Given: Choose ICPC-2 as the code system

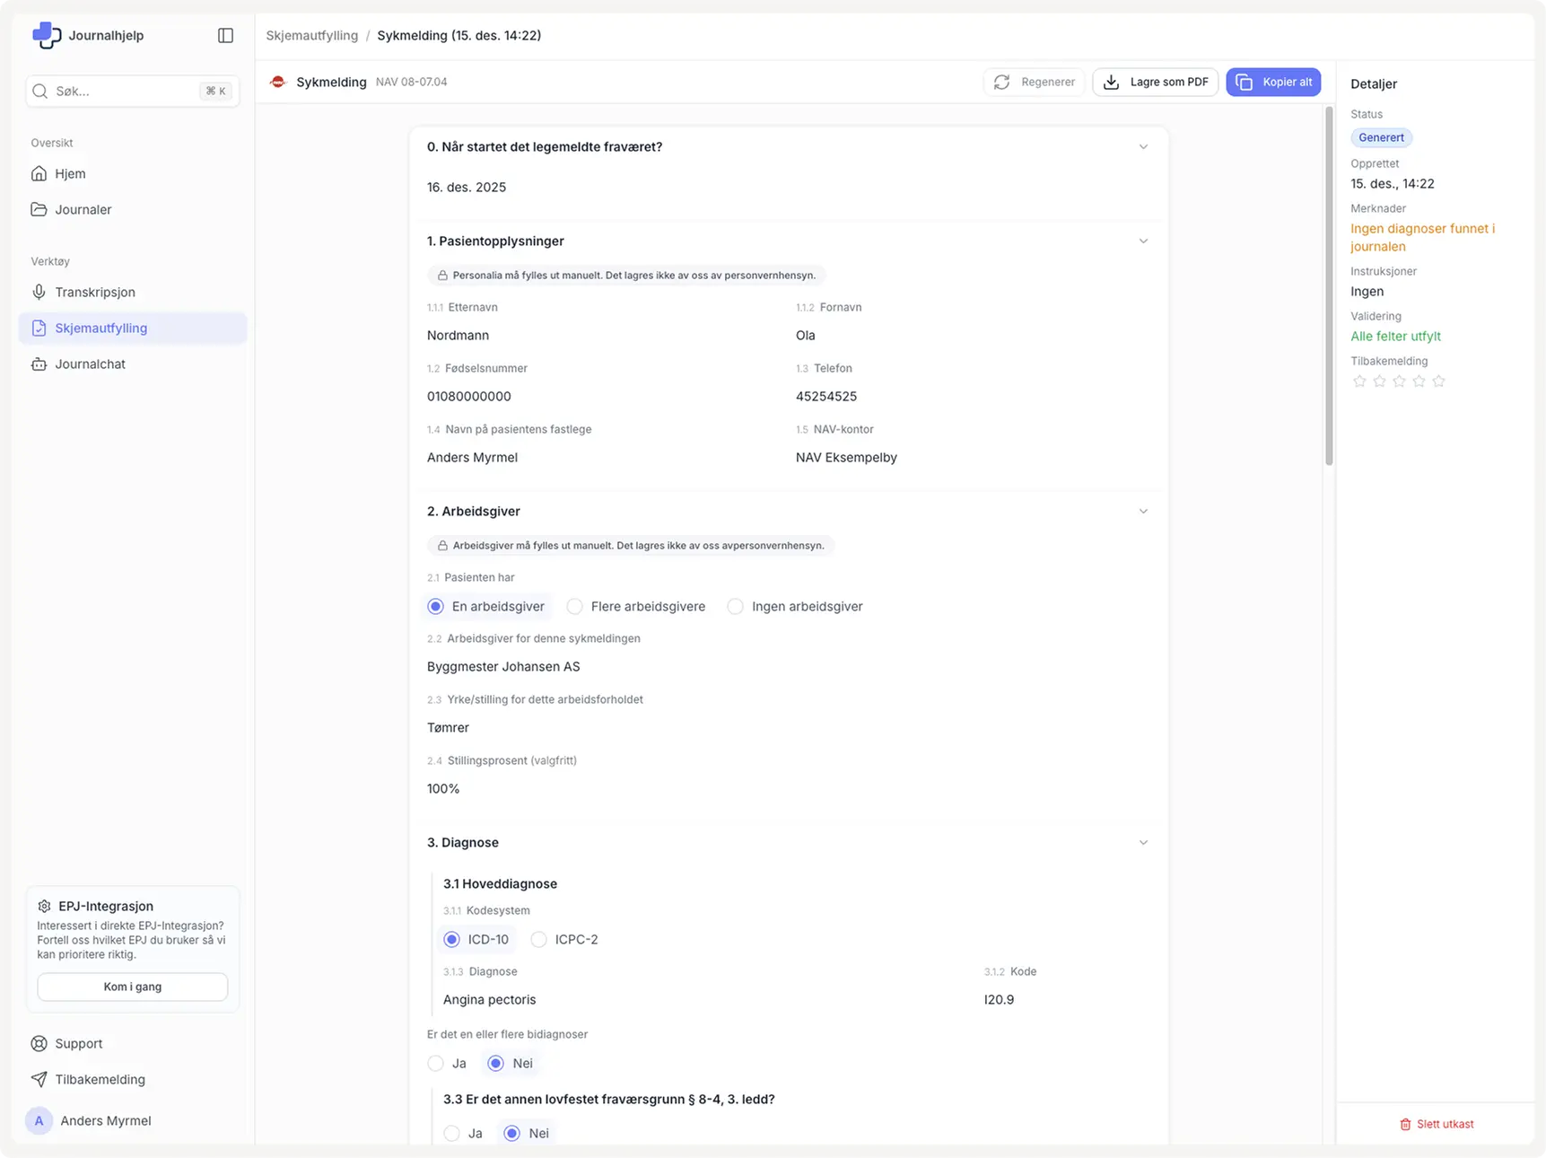Looking at the screenshot, I should 539,940.
